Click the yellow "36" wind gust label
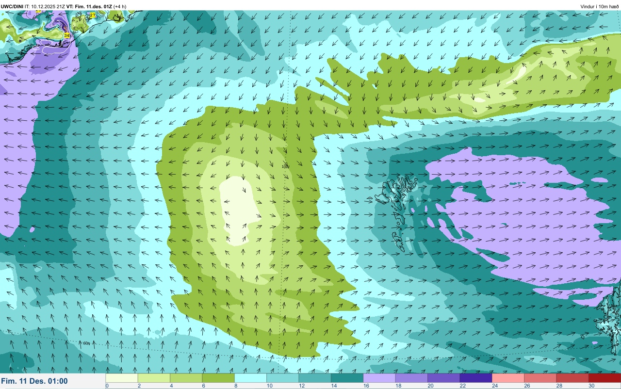This screenshot has height=389, width=621. 67,35
